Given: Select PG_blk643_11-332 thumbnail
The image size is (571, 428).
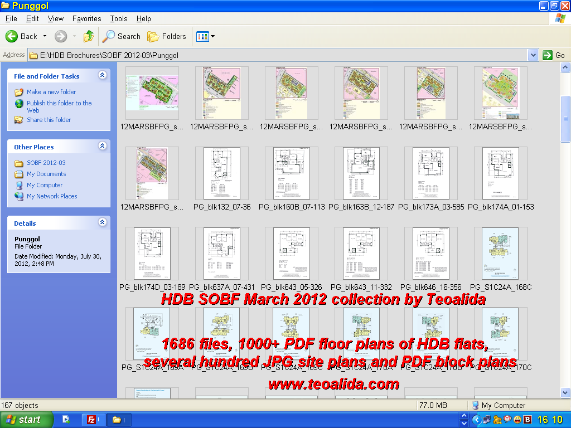Looking at the screenshot, I should 361,254.
